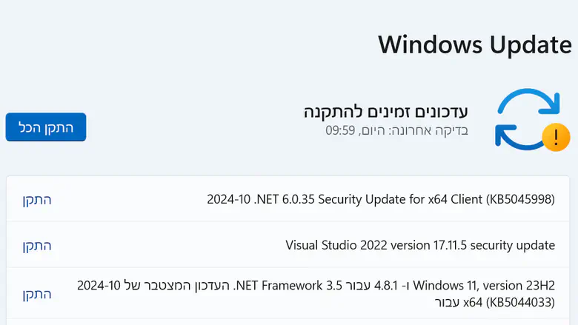Select the Visual Studio 2022 update title
This screenshot has height=325, width=578.
[x=420, y=245]
